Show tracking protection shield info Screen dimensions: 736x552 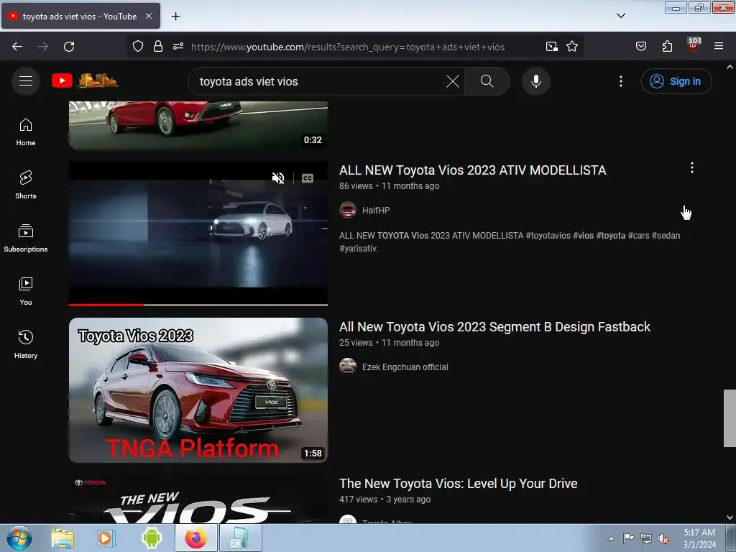point(137,47)
